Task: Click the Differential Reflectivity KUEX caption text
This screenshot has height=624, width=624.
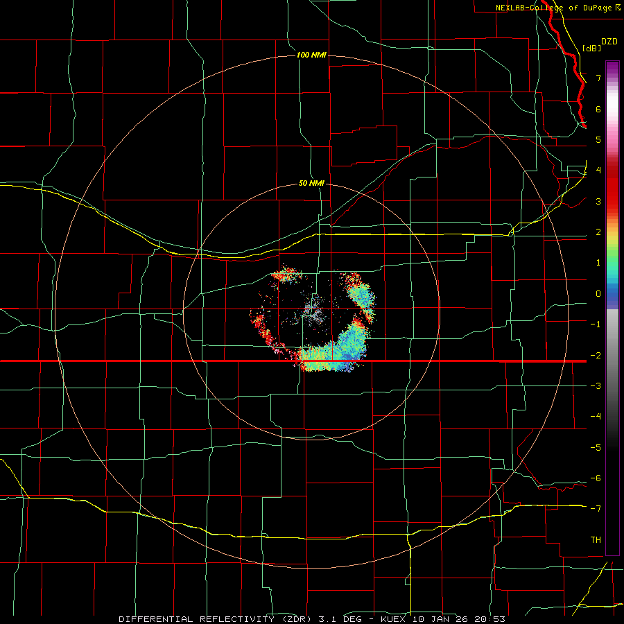Action: pyautogui.click(x=312, y=619)
